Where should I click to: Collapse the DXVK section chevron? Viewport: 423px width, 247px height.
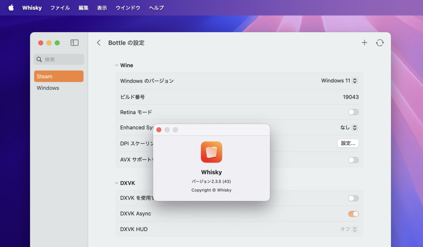pyautogui.click(x=117, y=183)
